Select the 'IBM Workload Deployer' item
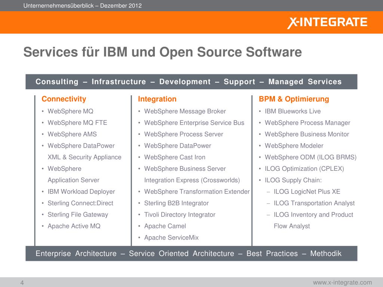Viewport: 383px width, 287px height. click(x=81, y=192)
